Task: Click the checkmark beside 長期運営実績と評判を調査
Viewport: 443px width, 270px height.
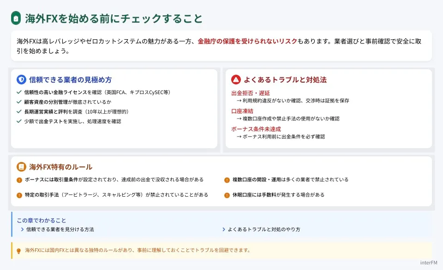Action: (x=18, y=112)
